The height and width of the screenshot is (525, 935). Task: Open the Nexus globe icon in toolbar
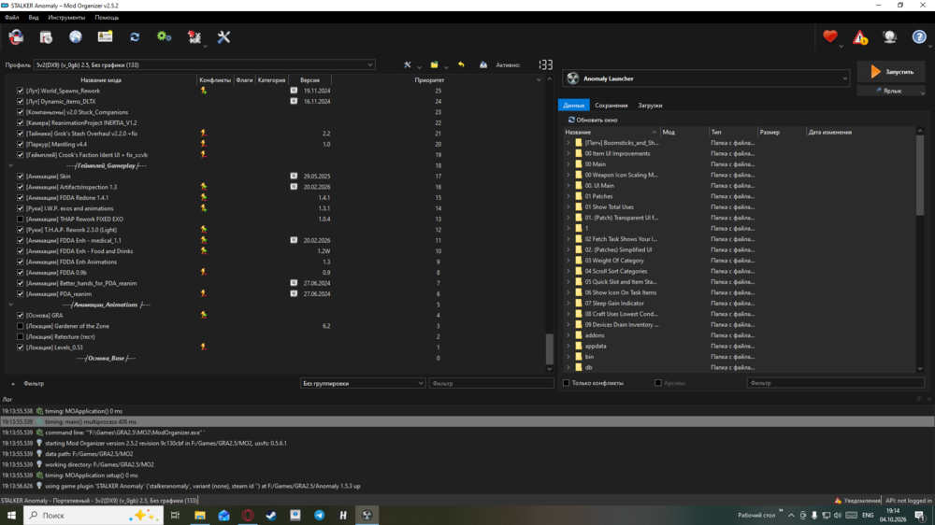75,37
